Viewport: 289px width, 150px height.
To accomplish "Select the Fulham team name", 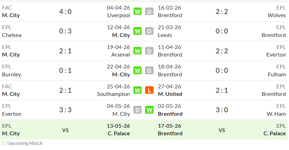I will [x=277, y=75].
